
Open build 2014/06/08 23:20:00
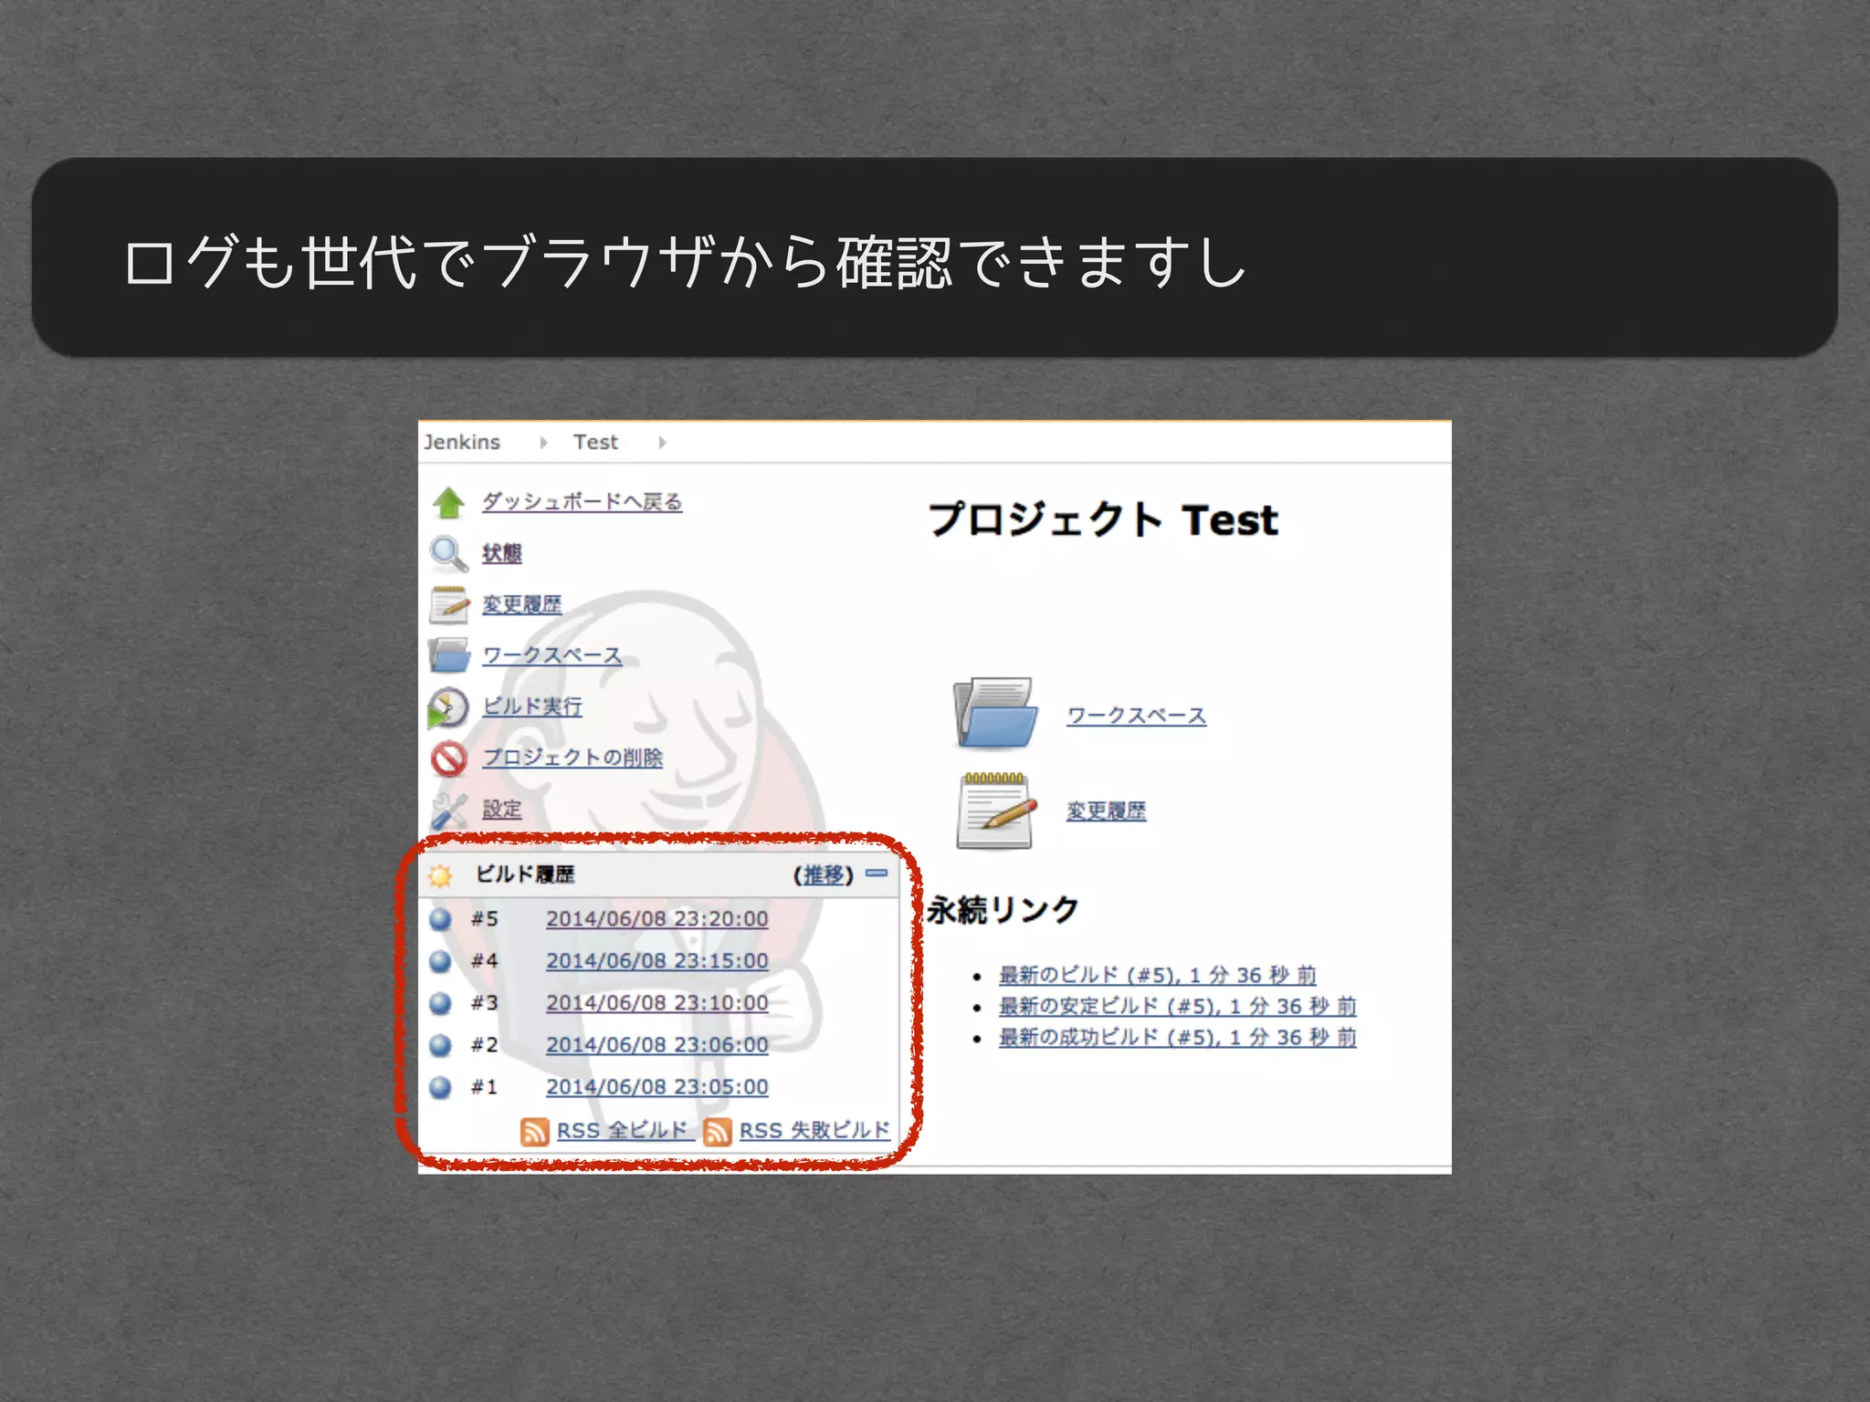(657, 919)
